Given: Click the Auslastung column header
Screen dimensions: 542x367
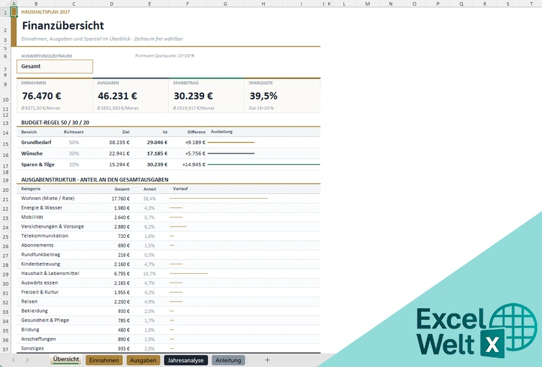Looking at the screenshot, I should tap(222, 132).
